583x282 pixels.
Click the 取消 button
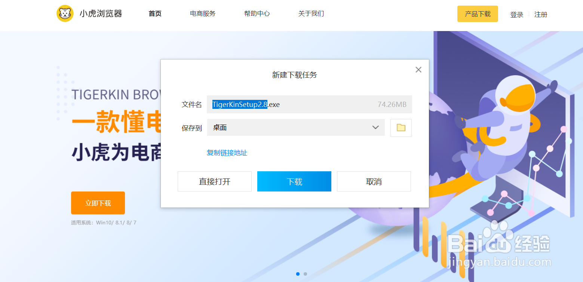coord(374,181)
